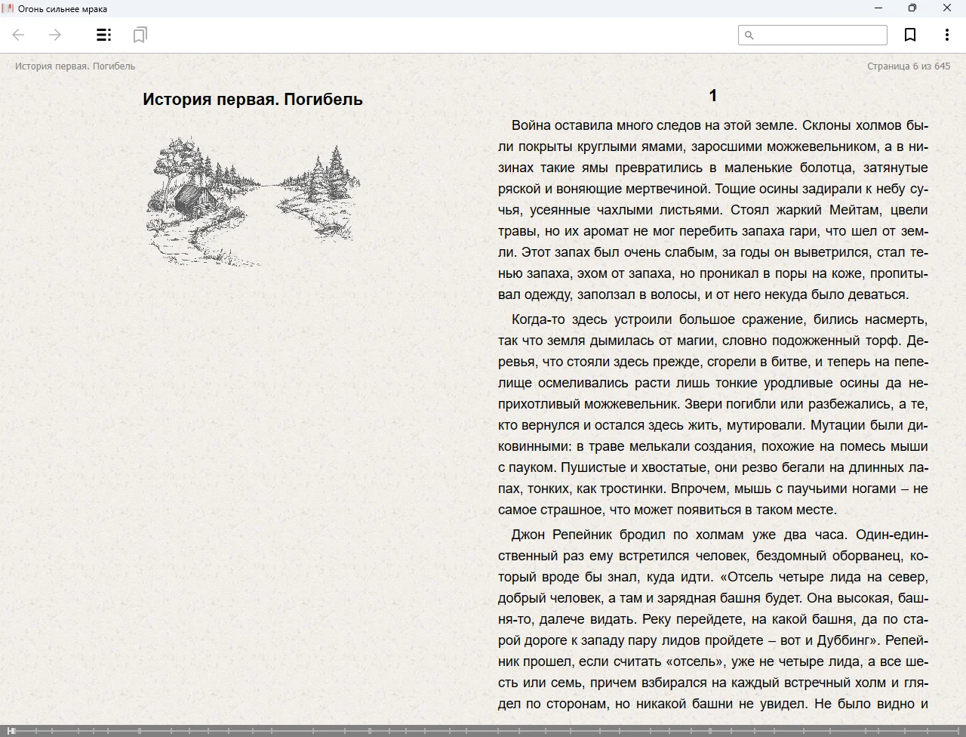Focus the book search field
The width and height of the screenshot is (966, 737).
(x=820, y=35)
